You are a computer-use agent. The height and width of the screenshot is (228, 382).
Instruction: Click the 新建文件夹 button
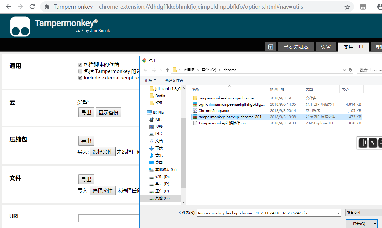[174, 80]
